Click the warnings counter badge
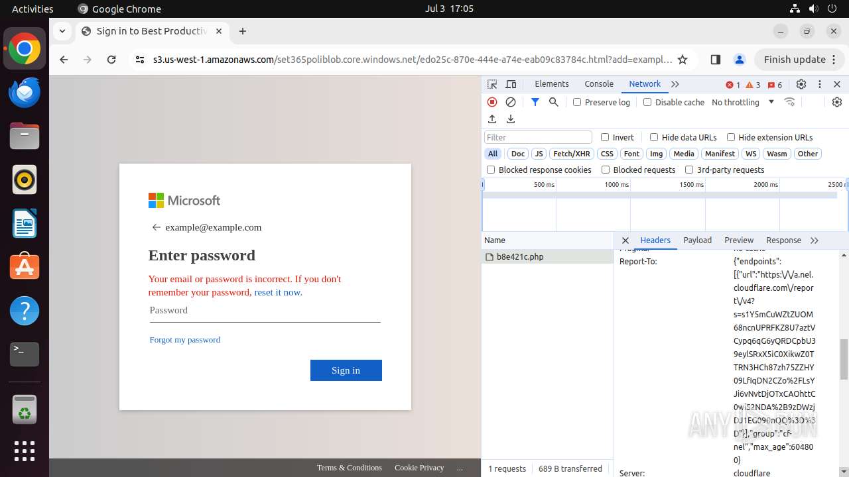The image size is (849, 477). point(753,85)
